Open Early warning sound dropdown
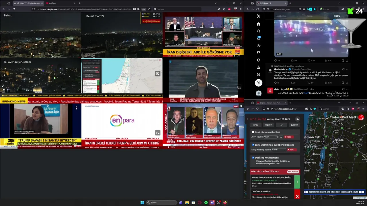This screenshot has height=206, width=367. pos(279,150)
